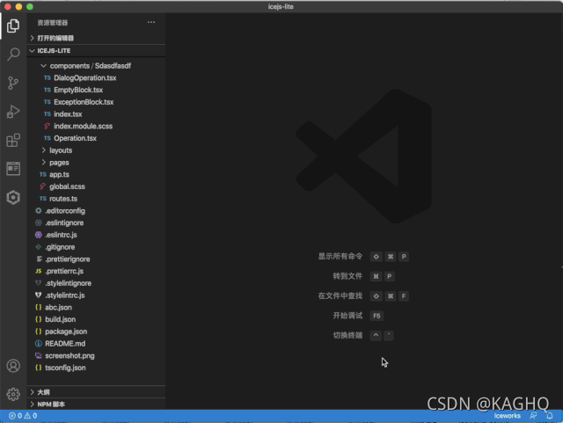Screen dimensions: 563x423
Task: Open app.ts file
Action: (x=96, y=174)
